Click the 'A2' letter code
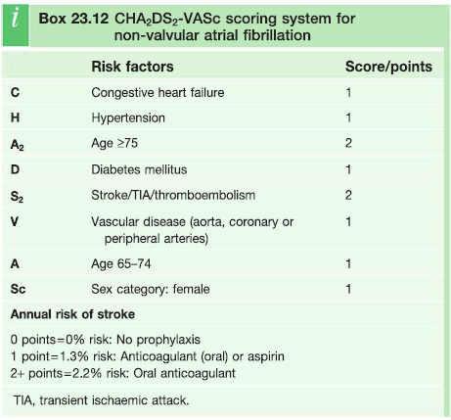This screenshot has height=420, width=451. coord(18,145)
